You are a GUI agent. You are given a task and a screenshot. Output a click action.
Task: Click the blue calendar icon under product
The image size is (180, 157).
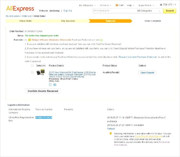55,85
